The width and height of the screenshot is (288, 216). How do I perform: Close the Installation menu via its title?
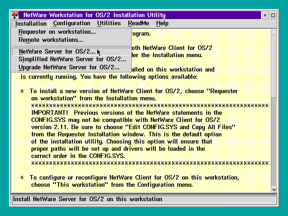coord(31,23)
